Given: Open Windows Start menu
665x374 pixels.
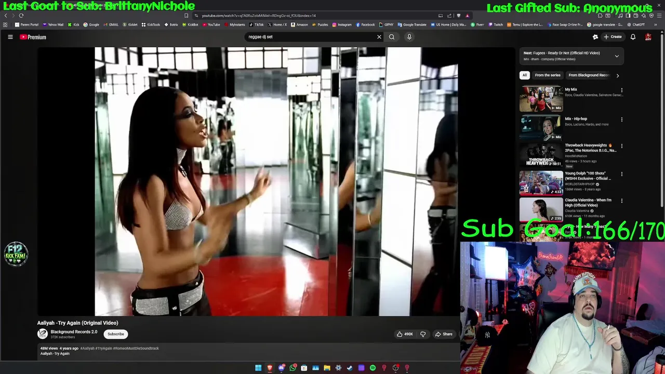Looking at the screenshot, I should (258, 368).
